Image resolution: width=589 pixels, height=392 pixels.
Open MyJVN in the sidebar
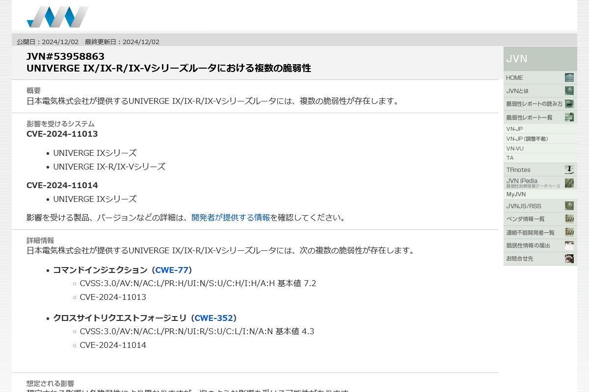tap(516, 194)
